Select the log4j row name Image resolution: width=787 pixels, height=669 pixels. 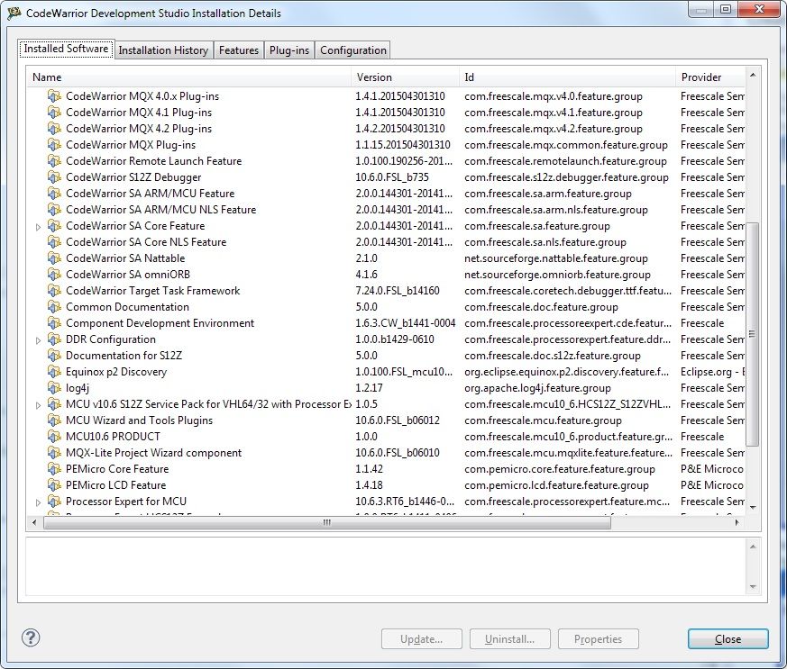tap(78, 388)
